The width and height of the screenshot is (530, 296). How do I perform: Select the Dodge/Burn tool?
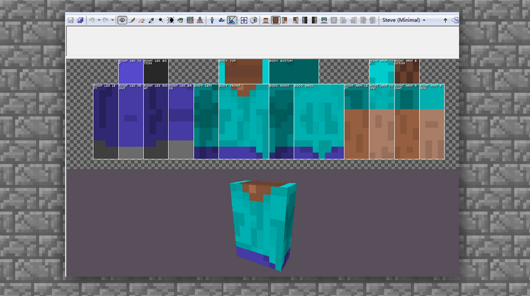coord(161,20)
